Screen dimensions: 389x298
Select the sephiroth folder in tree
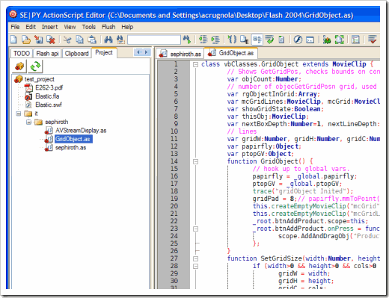pyautogui.click(x=57, y=122)
